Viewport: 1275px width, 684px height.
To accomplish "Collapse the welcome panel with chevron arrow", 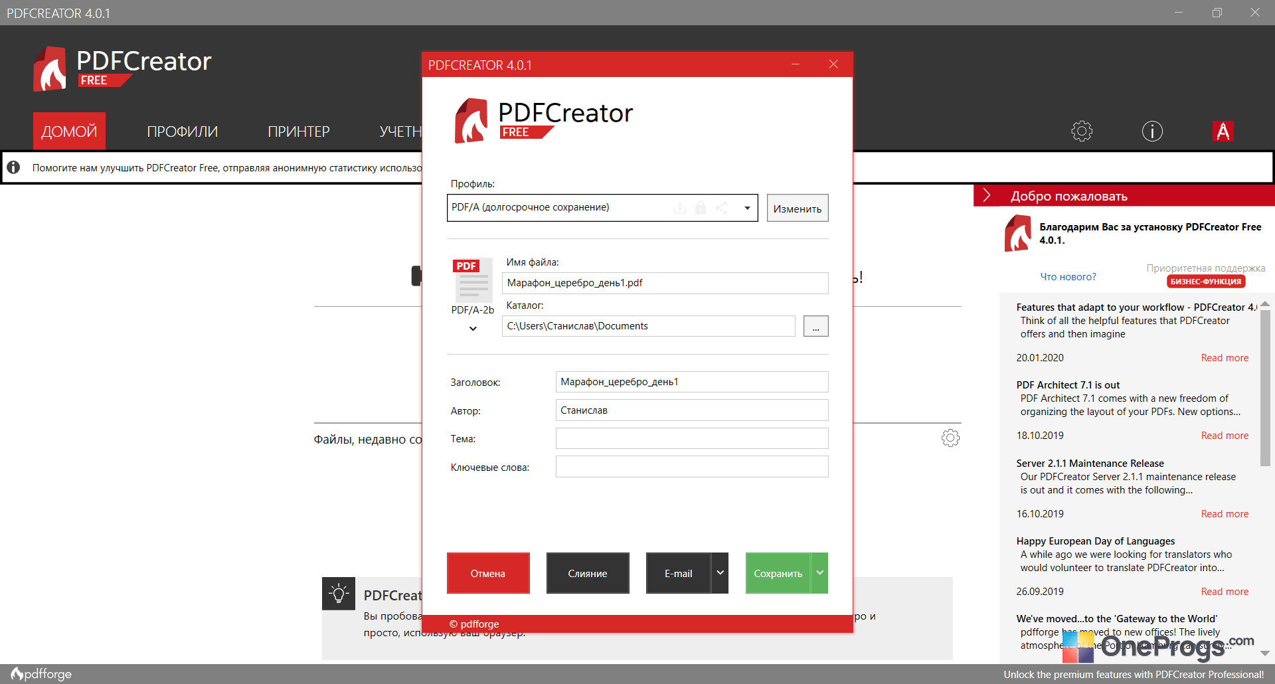I will [987, 195].
